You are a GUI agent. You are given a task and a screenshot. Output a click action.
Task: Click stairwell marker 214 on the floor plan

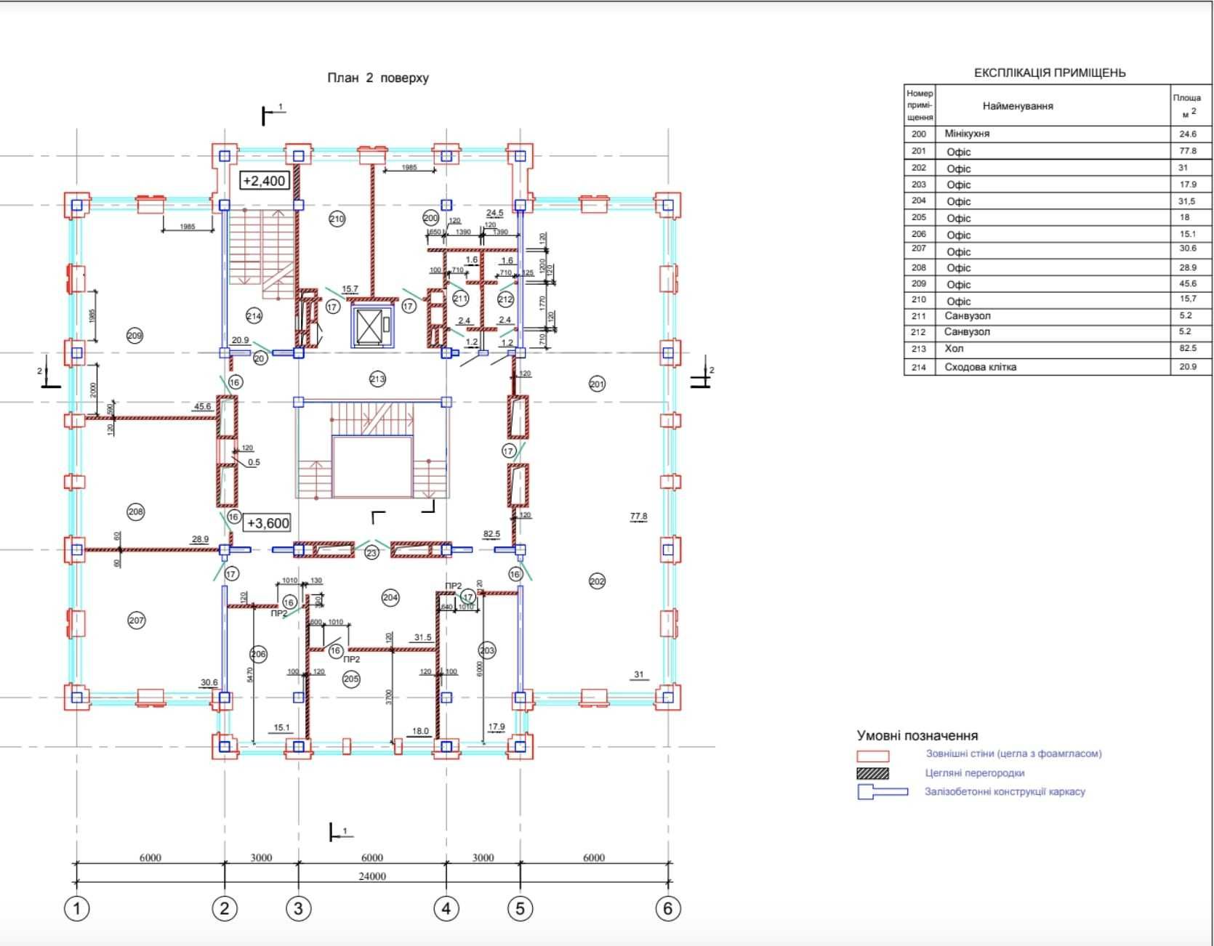(254, 316)
